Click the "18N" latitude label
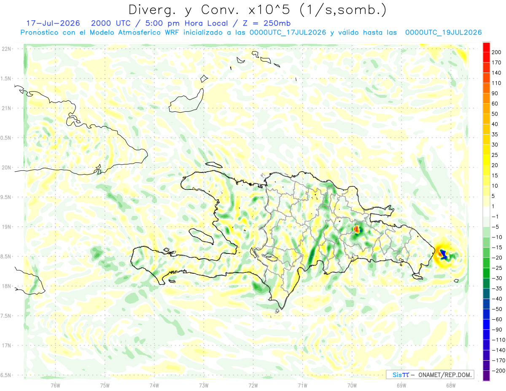 click(x=6, y=286)
